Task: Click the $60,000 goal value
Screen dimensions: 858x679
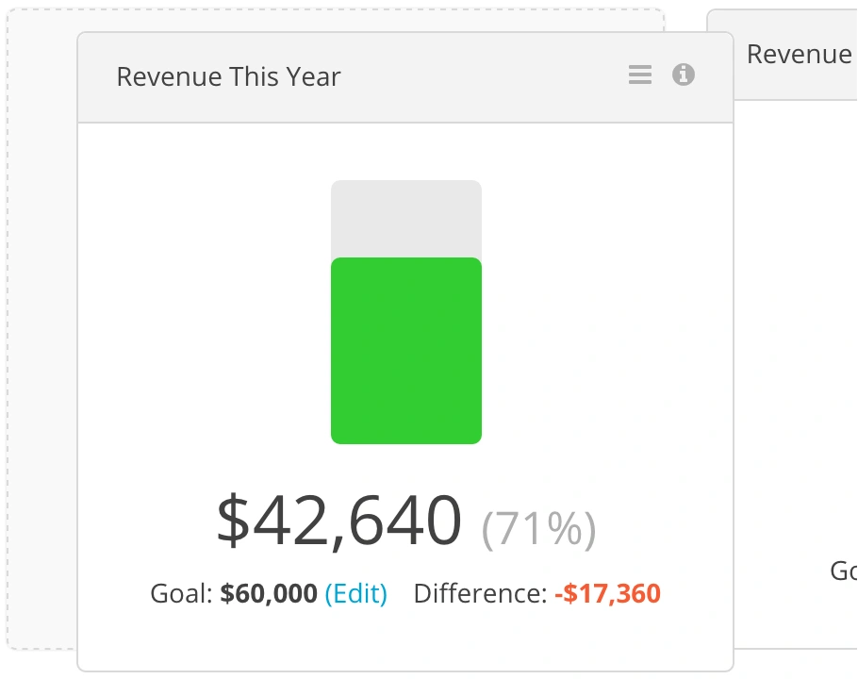Action: click(x=269, y=593)
